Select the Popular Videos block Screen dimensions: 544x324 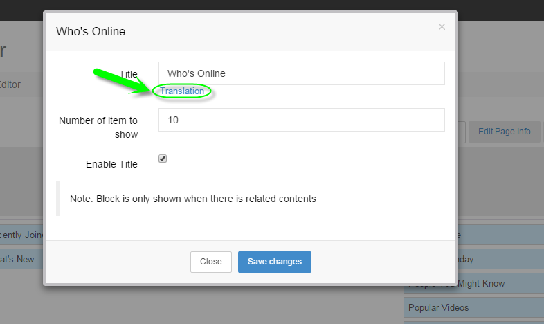(471, 307)
